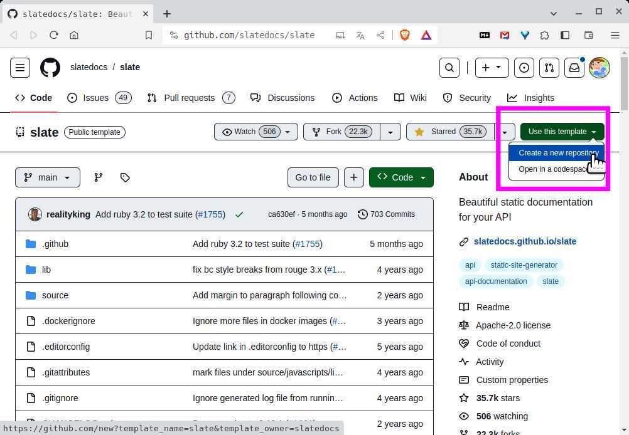The image size is (629, 435).
Task: Open extensions puzzle piece icon
Action: (544, 35)
